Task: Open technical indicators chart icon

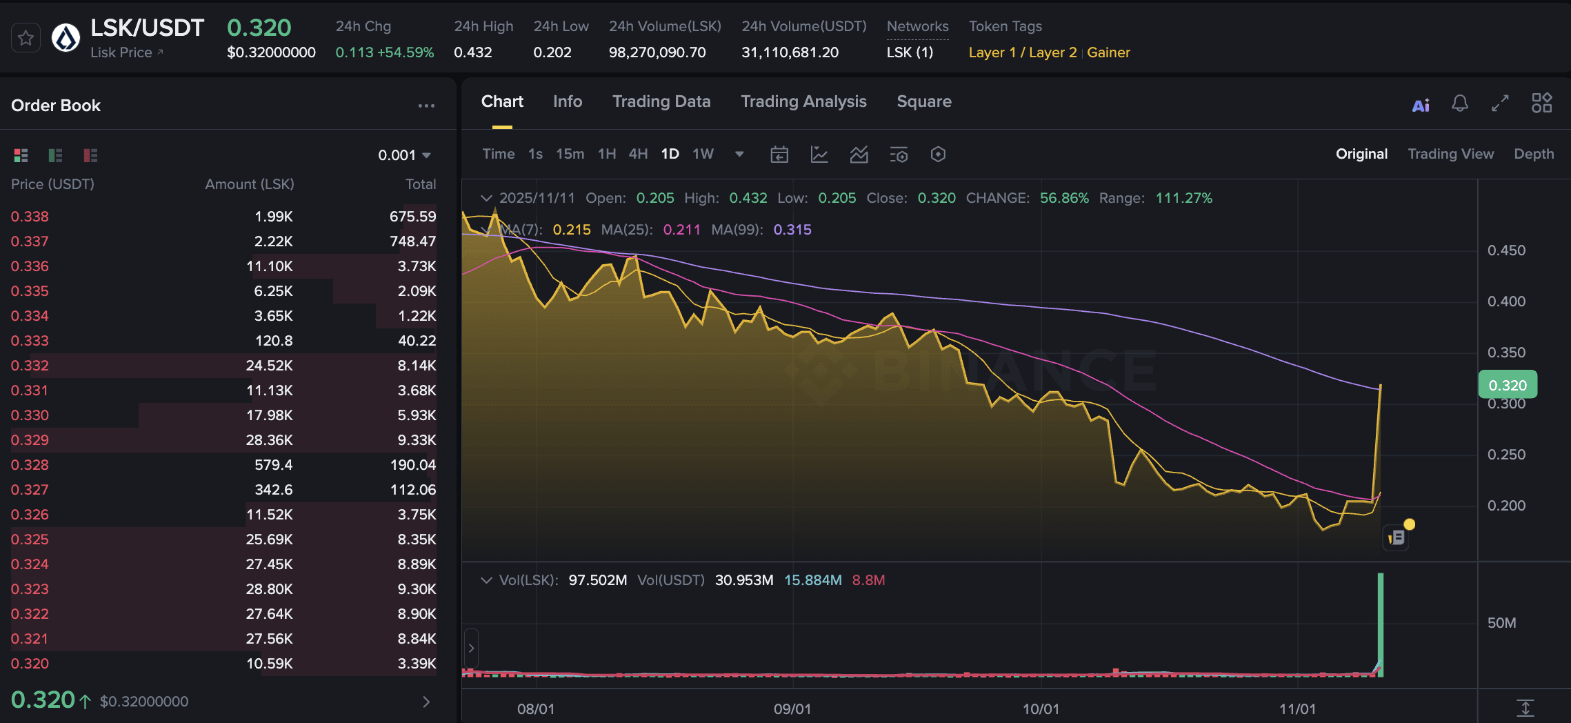Action: (x=819, y=155)
